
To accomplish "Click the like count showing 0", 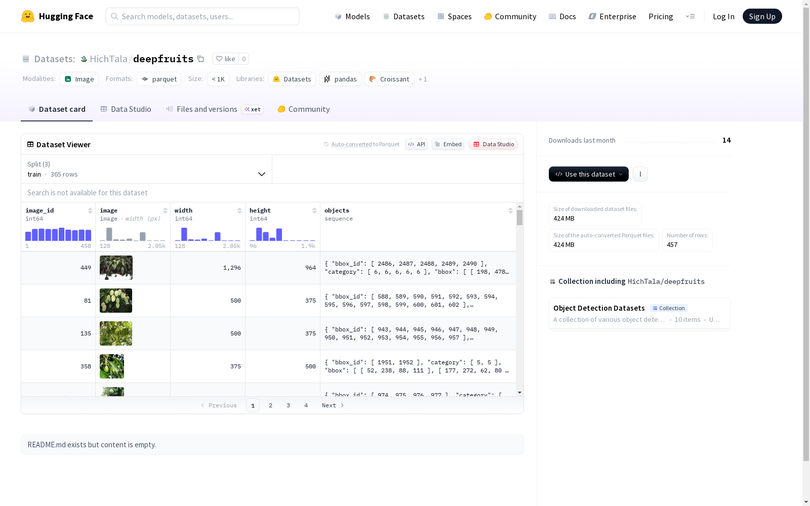I will tap(244, 59).
